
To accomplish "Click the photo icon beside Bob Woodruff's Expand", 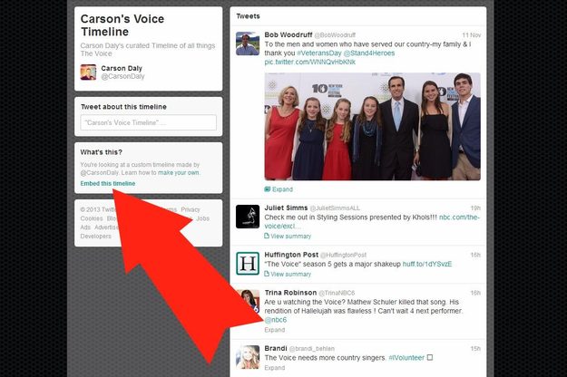I will [x=268, y=189].
